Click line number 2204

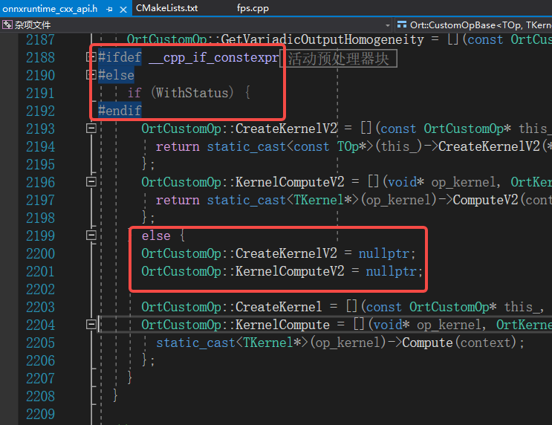click(40, 325)
